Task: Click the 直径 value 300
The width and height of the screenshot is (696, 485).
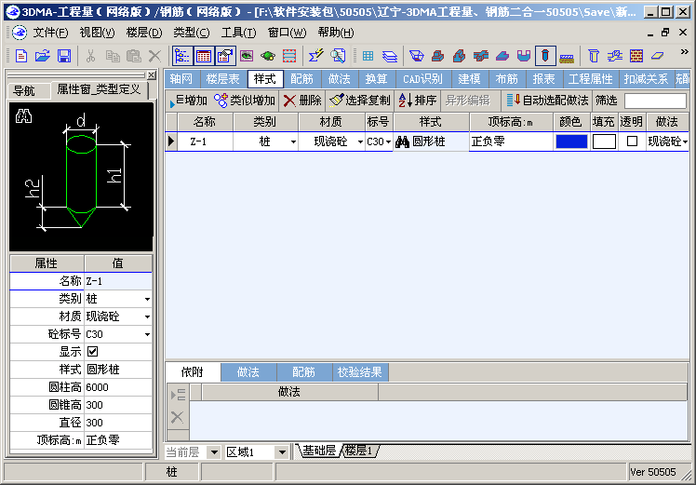Action: pos(118,423)
